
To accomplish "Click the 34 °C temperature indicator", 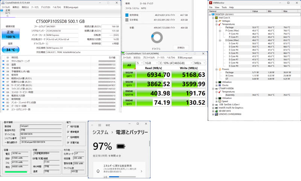I will (x=11, y=49).
